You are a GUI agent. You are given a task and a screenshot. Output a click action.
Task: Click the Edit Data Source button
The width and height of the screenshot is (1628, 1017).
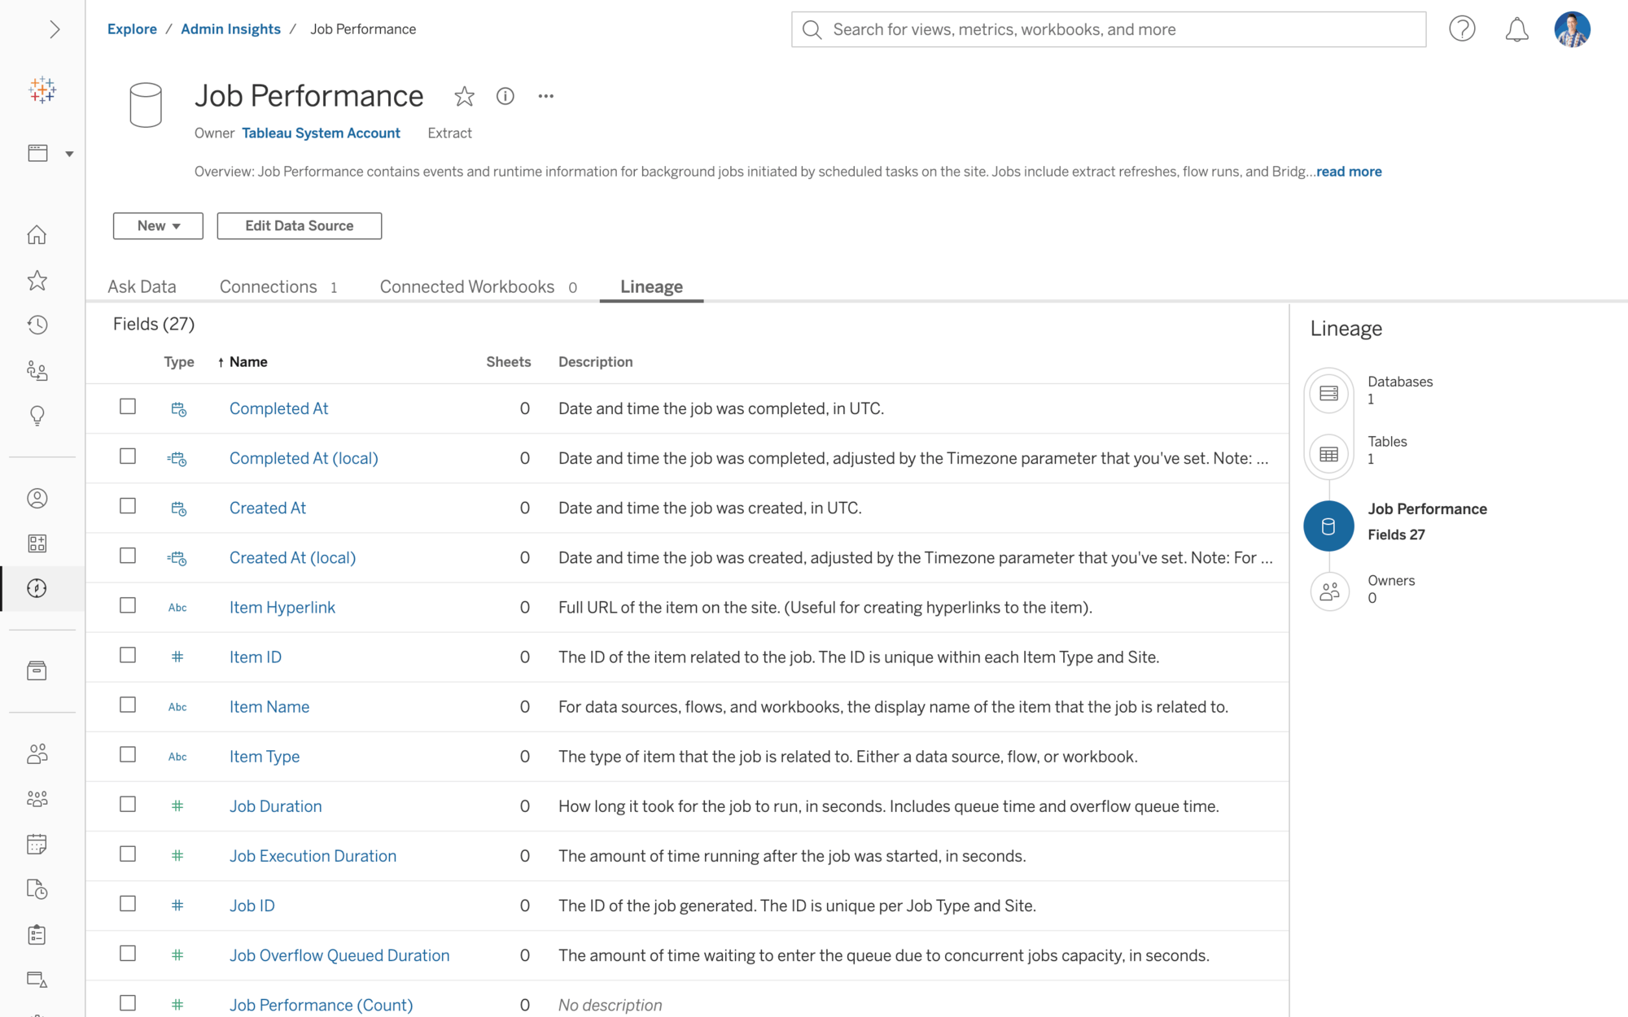(299, 225)
